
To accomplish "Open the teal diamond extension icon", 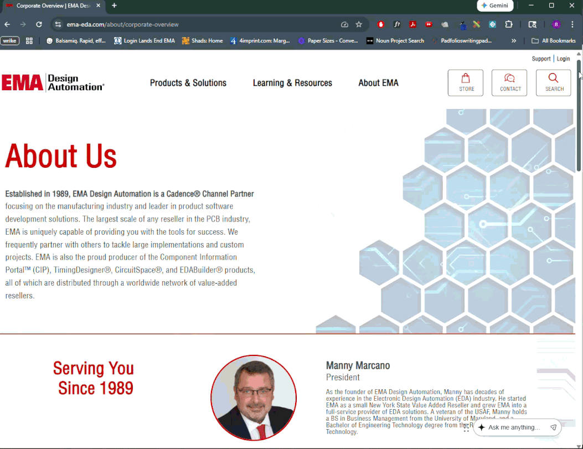I will (493, 24).
